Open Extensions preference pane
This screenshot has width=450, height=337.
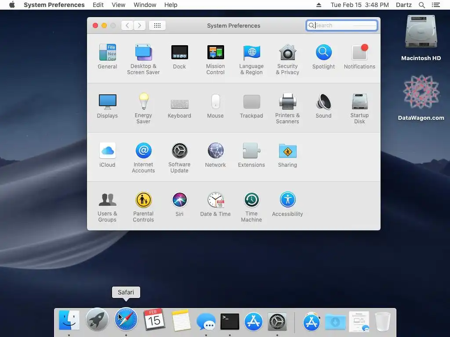[x=251, y=155]
